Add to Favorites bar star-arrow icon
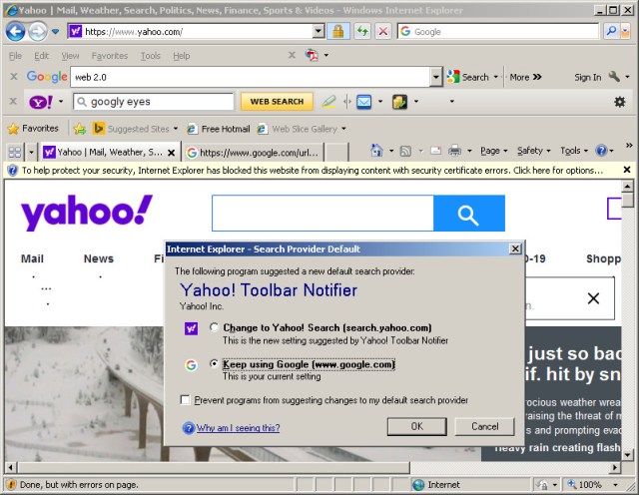 [80, 129]
